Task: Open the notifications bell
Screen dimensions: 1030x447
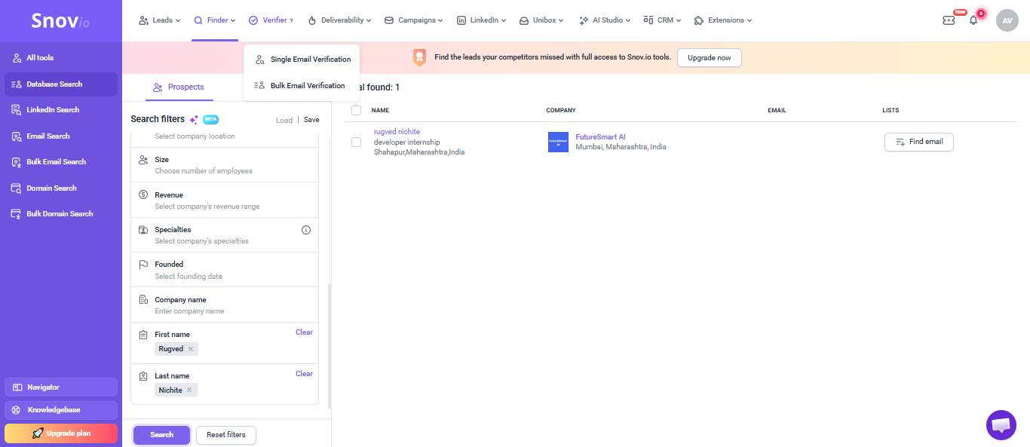Action: [x=973, y=20]
